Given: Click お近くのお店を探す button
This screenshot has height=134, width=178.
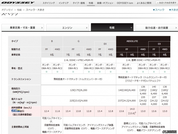Looking at the screenshot, I should [x=167, y=3].
